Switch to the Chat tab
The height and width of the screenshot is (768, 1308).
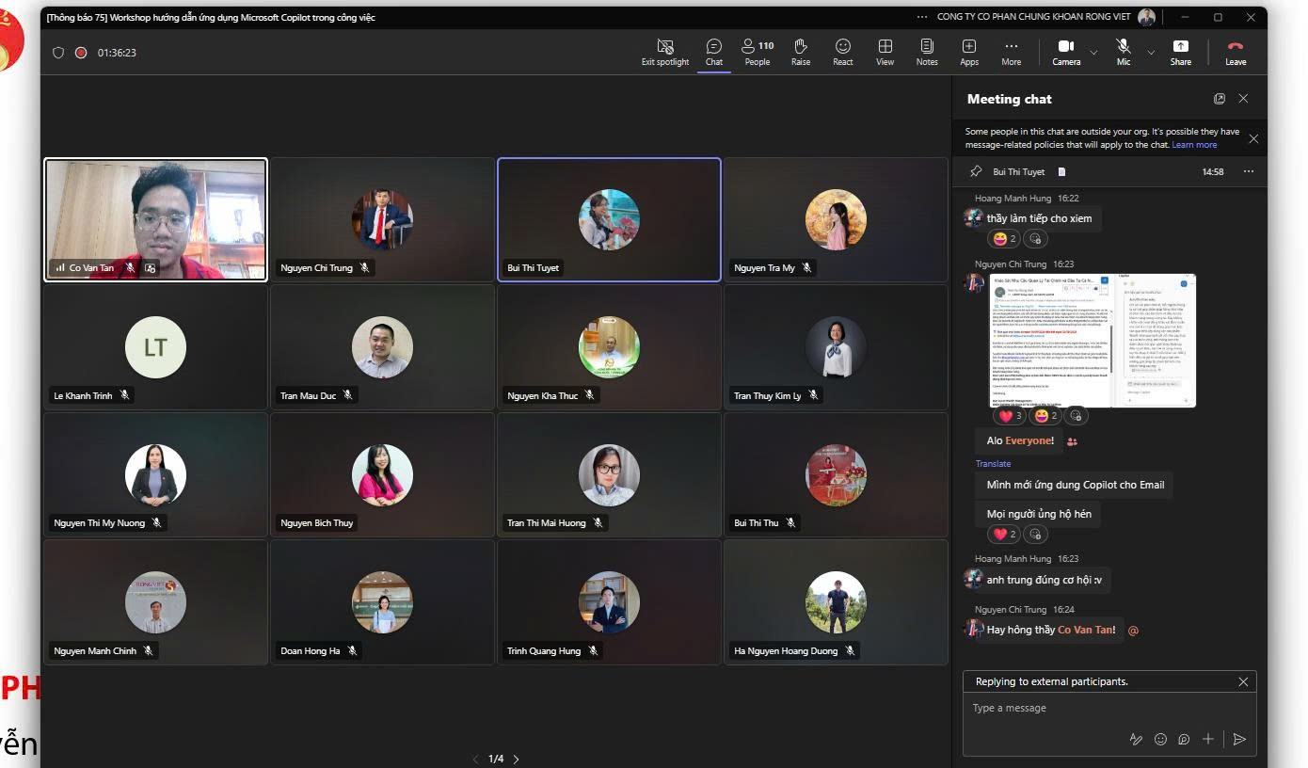[x=714, y=52]
